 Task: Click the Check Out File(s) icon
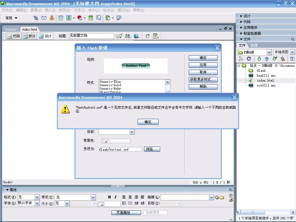(275, 59)
